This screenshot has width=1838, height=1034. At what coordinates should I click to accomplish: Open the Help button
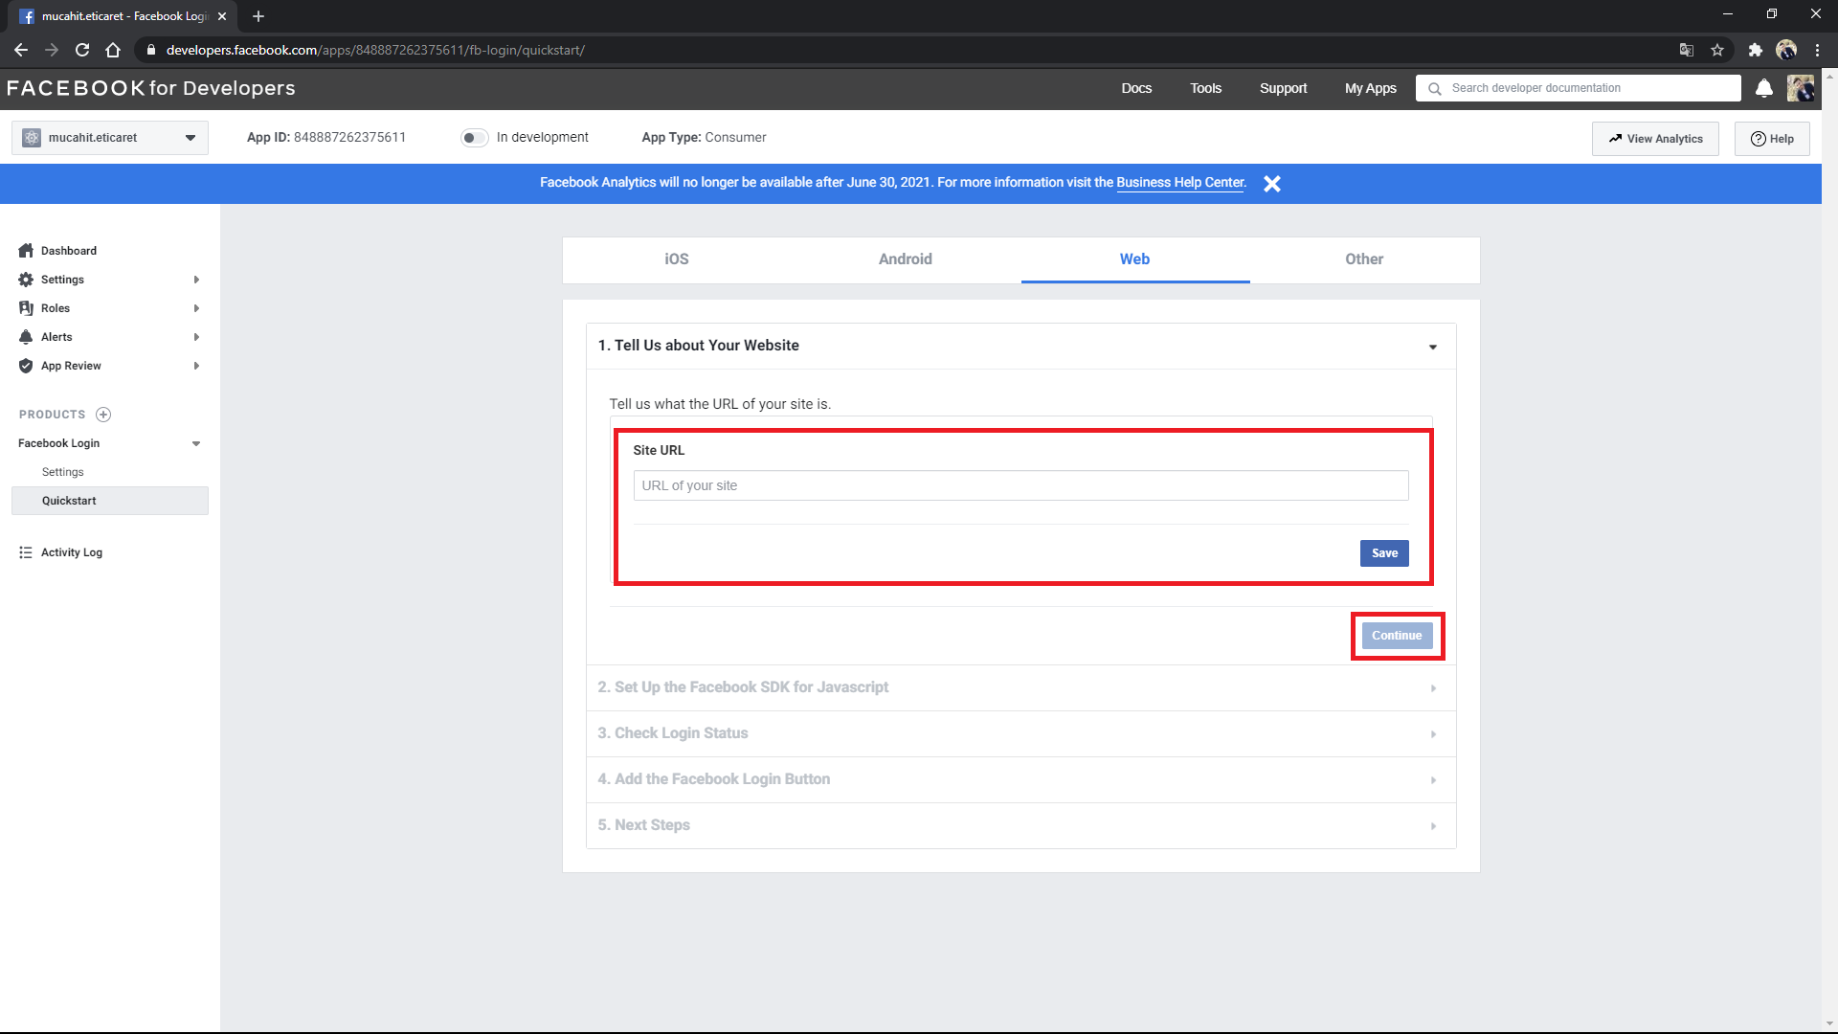[x=1772, y=139]
